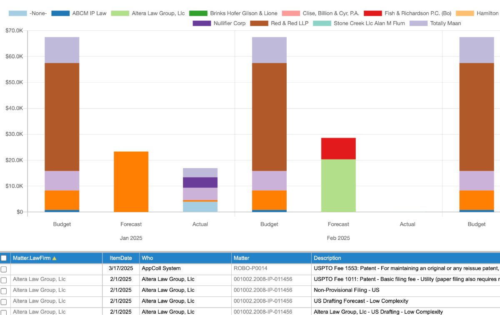Sort ascending arrow icon beside Matter.LawFirm

[x=54, y=258]
